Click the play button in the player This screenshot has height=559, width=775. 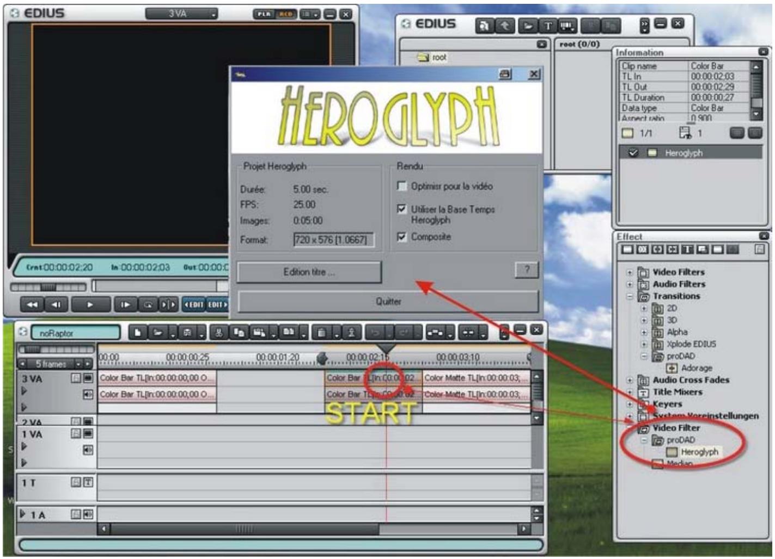(x=90, y=305)
